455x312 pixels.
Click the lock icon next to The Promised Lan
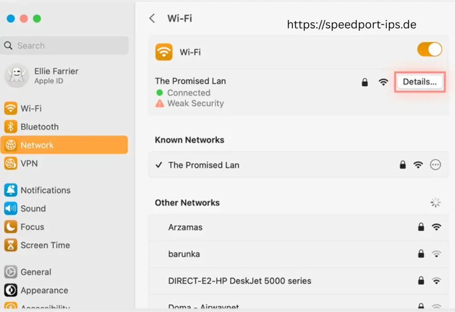[364, 82]
